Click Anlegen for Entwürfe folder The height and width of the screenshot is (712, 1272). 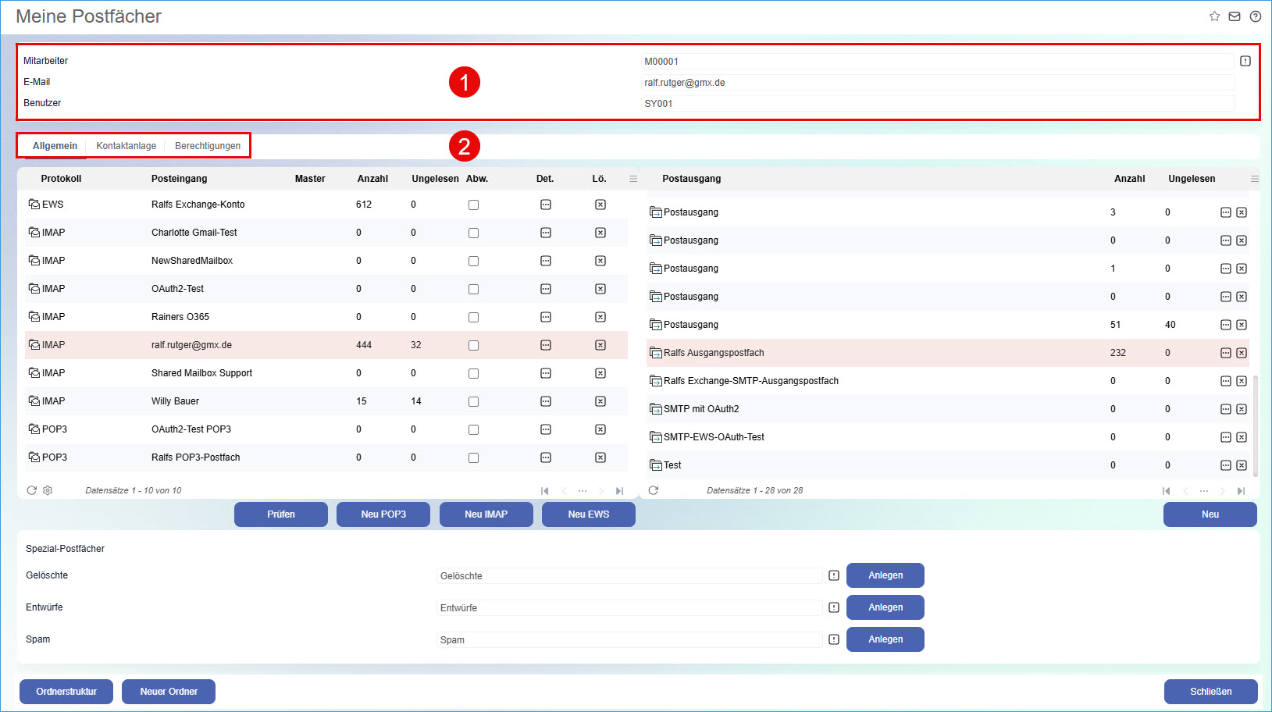pyautogui.click(x=885, y=607)
